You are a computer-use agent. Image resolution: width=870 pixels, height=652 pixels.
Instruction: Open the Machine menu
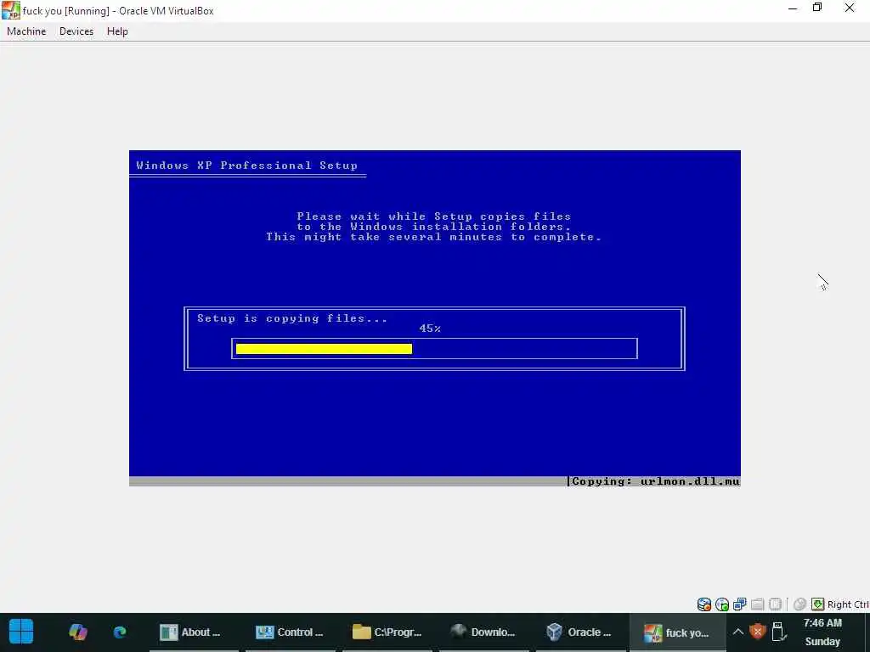pos(26,31)
